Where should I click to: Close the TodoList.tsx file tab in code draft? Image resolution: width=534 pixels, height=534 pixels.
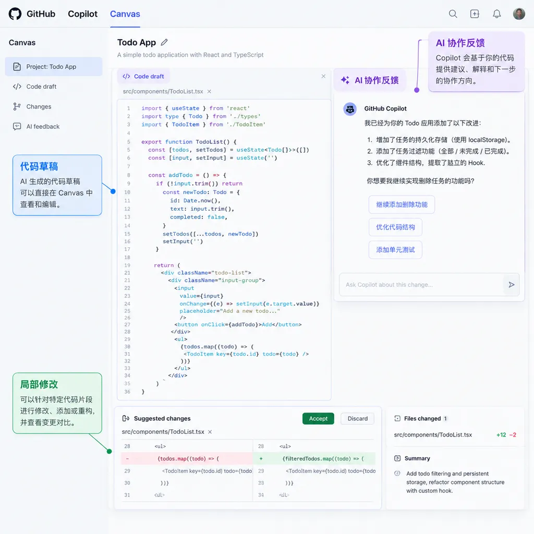[209, 91]
